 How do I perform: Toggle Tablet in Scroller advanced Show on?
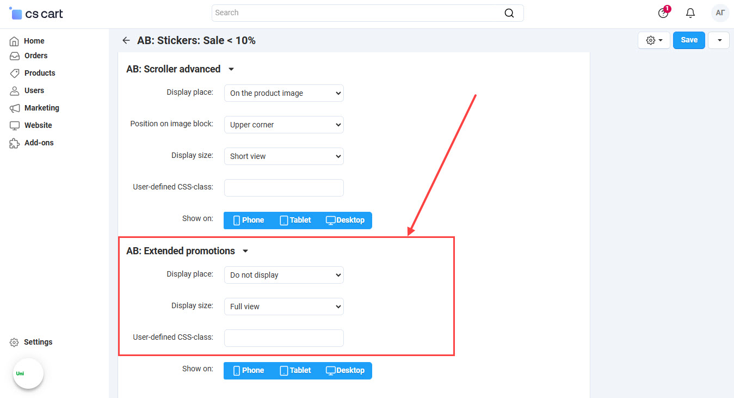[x=295, y=221]
